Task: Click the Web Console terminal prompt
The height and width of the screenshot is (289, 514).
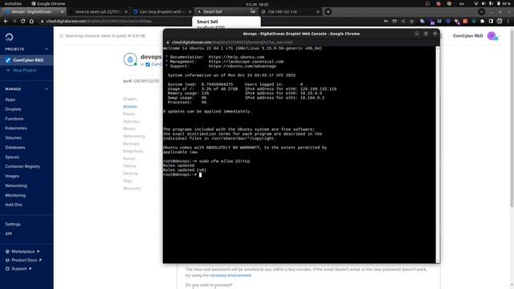Action: [182, 175]
